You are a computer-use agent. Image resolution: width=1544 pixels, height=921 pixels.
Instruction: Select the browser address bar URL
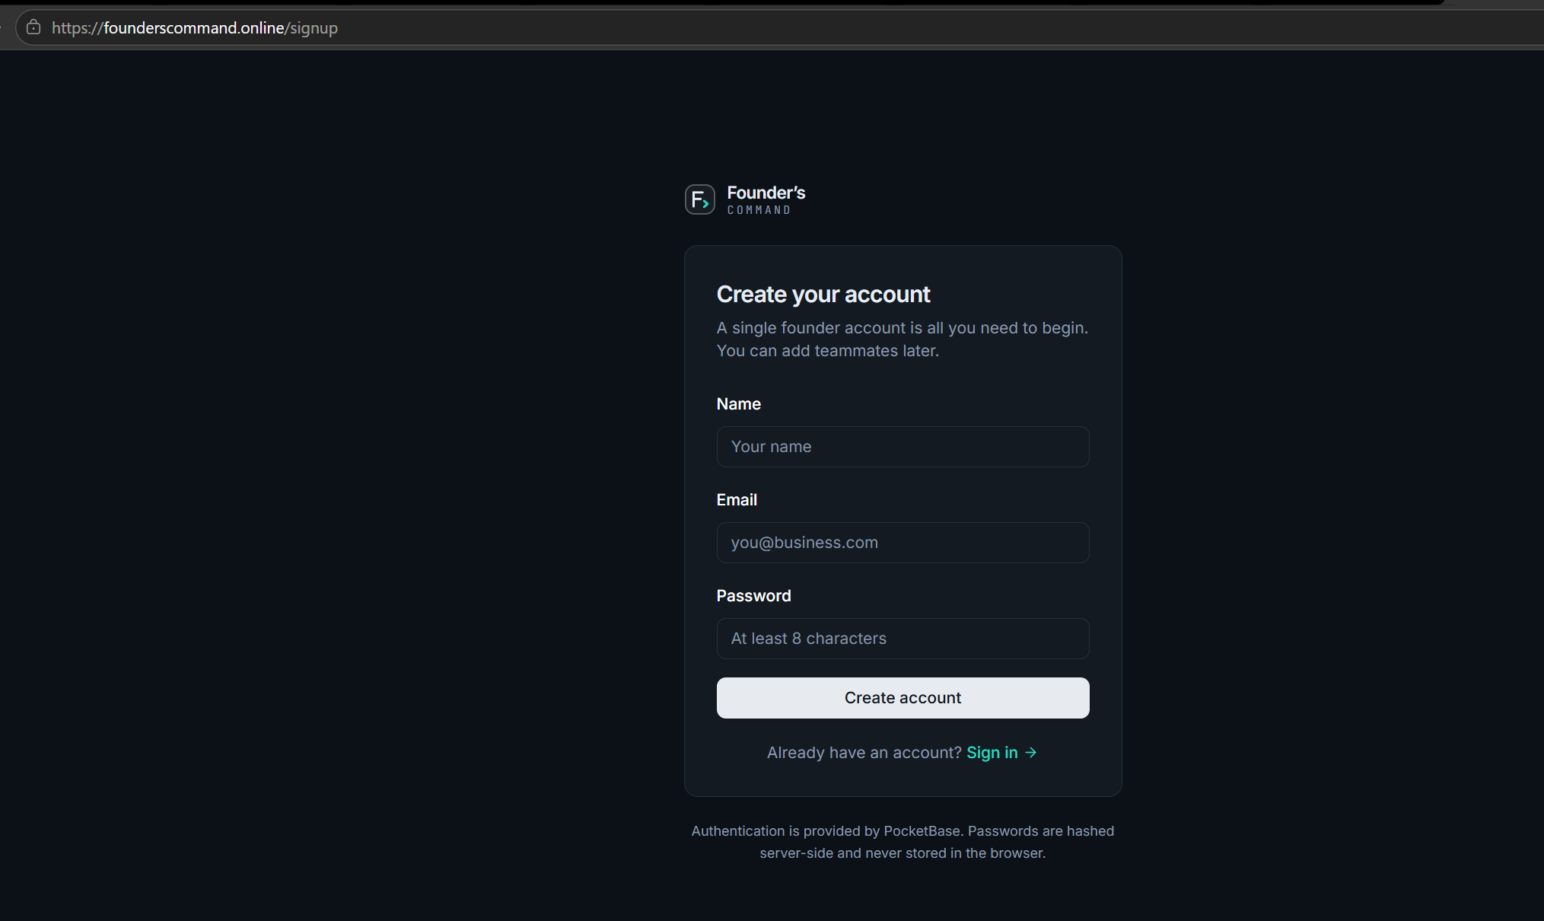coord(195,28)
